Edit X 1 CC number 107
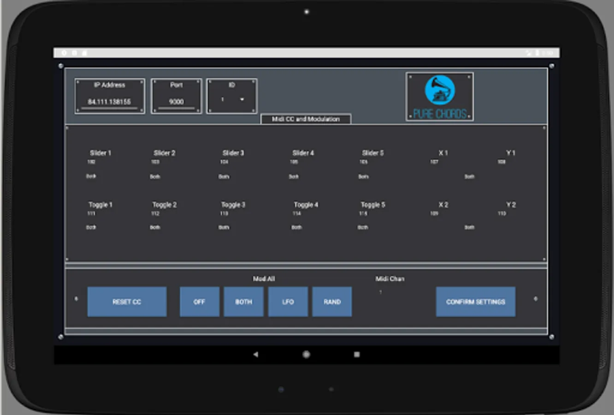 [434, 162]
